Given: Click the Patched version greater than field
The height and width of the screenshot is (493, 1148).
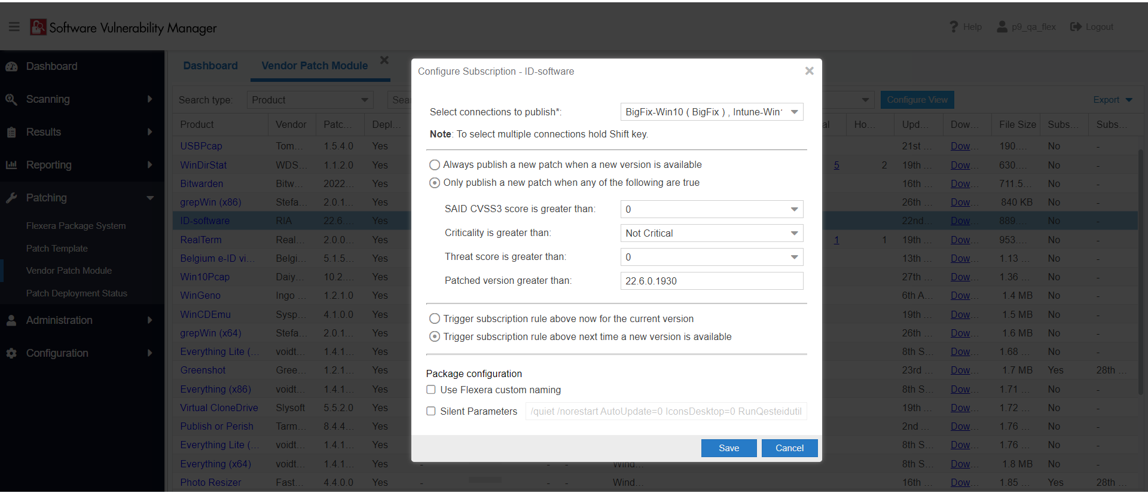Looking at the screenshot, I should pyautogui.click(x=711, y=281).
